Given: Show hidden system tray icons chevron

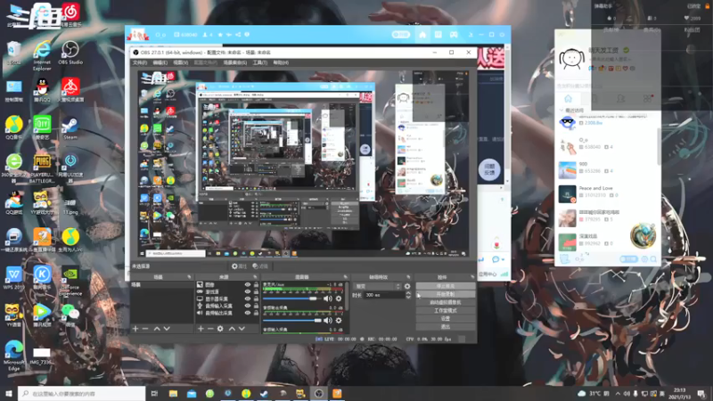Looking at the screenshot, I should [x=618, y=393].
